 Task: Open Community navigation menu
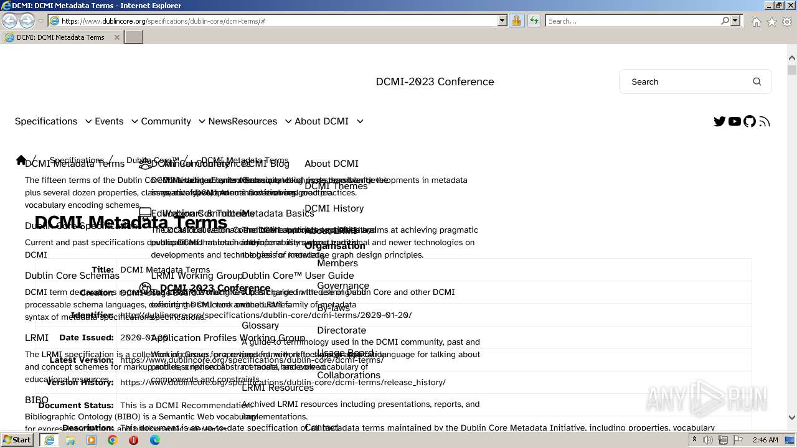click(166, 121)
